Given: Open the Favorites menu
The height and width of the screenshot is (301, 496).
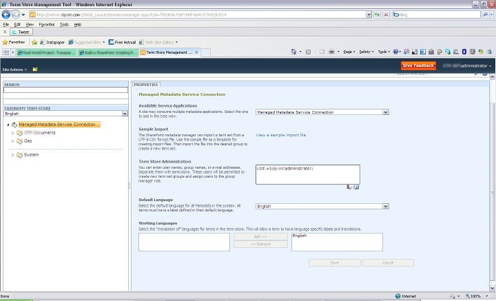Looking at the screenshot, I should click(x=47, y=24).
